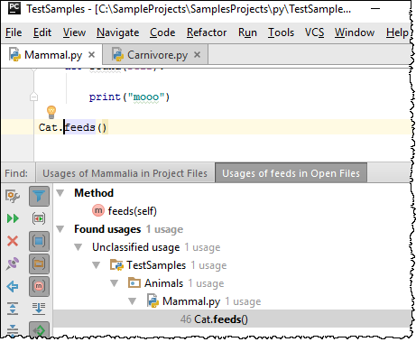Click the Animals folder icon
Screen dimensions: 416x342
134,282
